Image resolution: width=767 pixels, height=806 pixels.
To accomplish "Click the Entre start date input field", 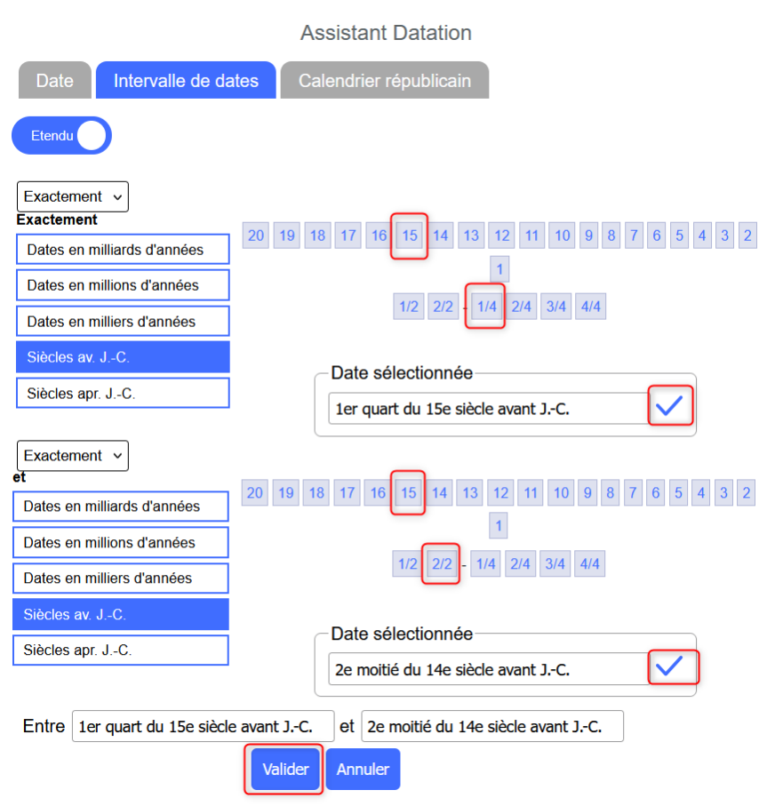I will click(x=203, y=726).
